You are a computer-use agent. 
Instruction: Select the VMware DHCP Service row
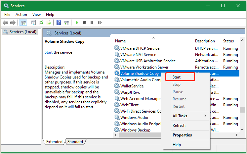pos(176,48)
